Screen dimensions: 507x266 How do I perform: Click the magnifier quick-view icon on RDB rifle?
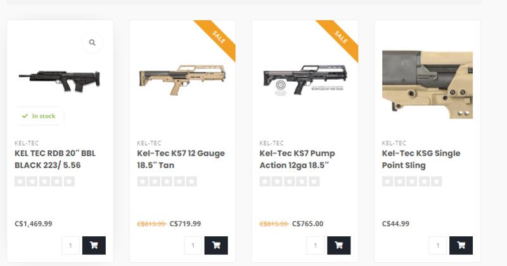93,42
